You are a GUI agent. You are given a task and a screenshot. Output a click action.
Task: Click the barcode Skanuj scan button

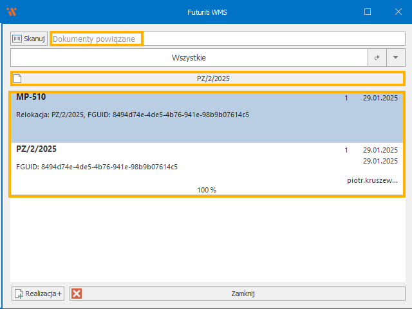coord(29,39)
